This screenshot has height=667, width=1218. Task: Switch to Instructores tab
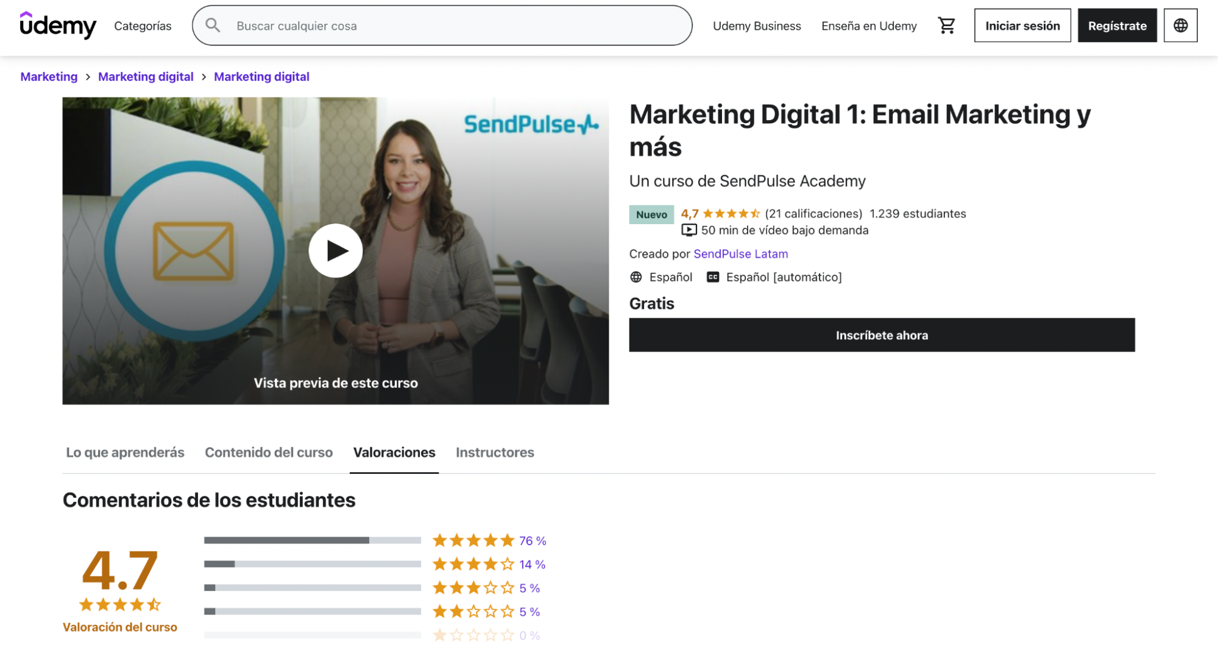click(495, 453)
